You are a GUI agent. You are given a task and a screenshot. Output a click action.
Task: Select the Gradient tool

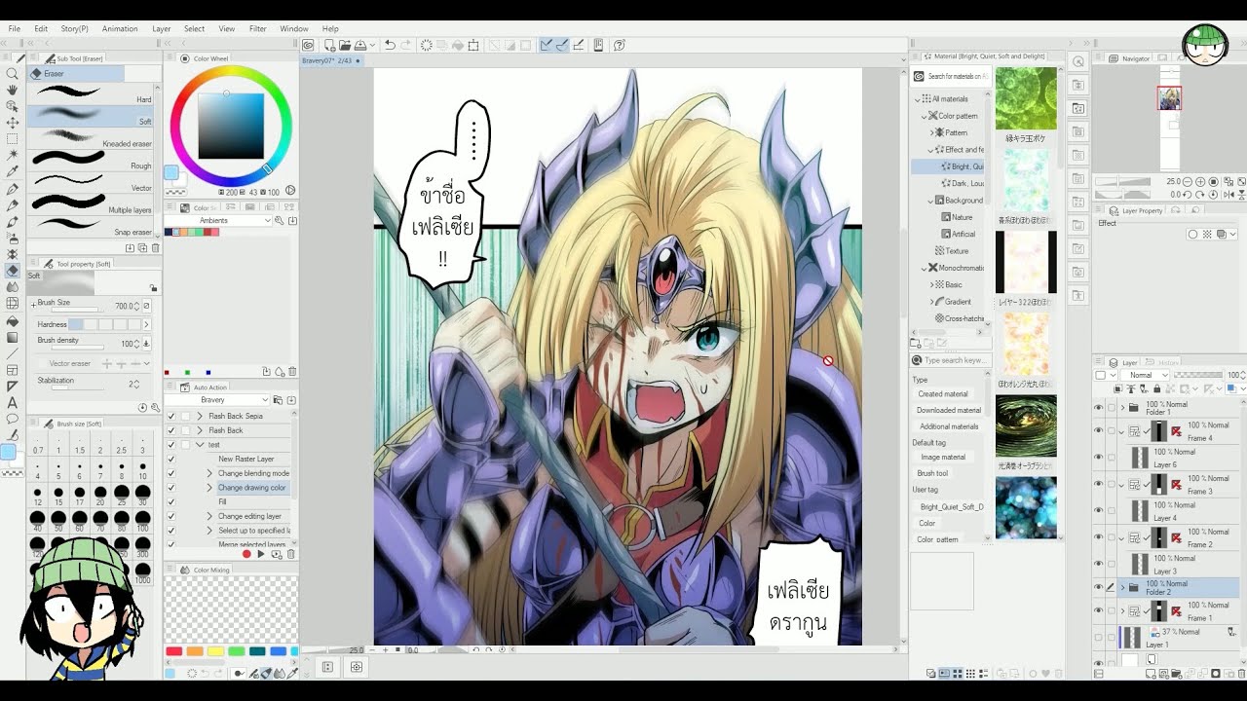click(13, 337)
